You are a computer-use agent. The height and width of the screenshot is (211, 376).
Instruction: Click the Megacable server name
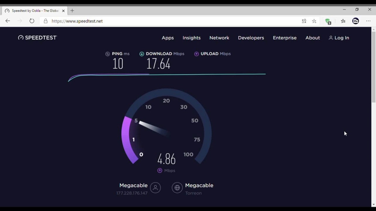(199, 186)
